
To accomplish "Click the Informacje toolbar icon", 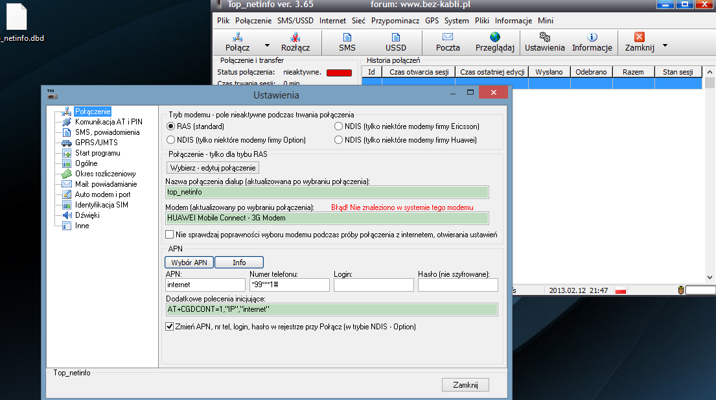I will coord(592,42).
